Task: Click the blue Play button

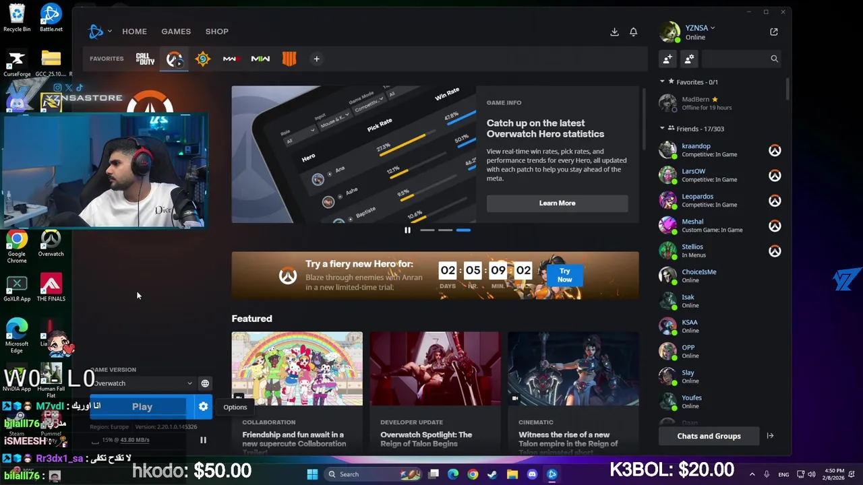Action: (x=142, y=406)
